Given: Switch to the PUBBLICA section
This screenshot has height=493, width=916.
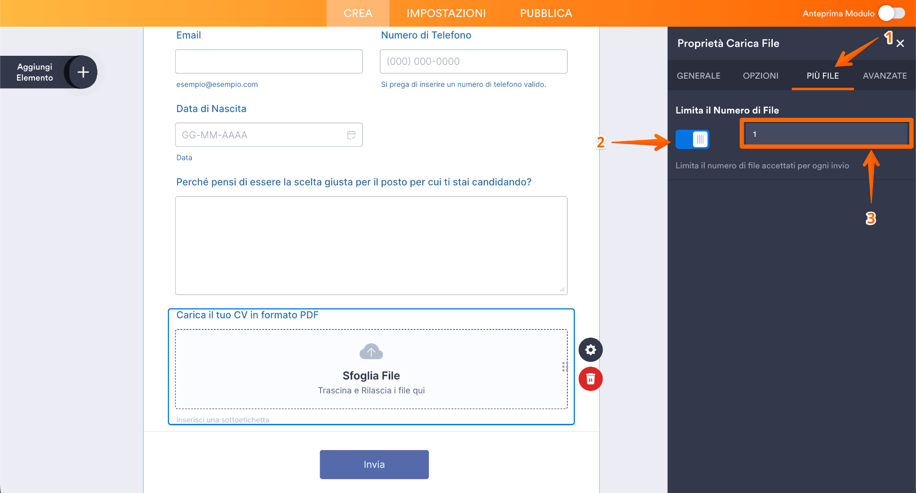Looking at the screenshot, I should [546, 13].
